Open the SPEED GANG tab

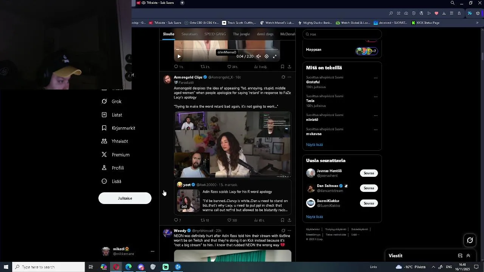(x=215, y=34)
